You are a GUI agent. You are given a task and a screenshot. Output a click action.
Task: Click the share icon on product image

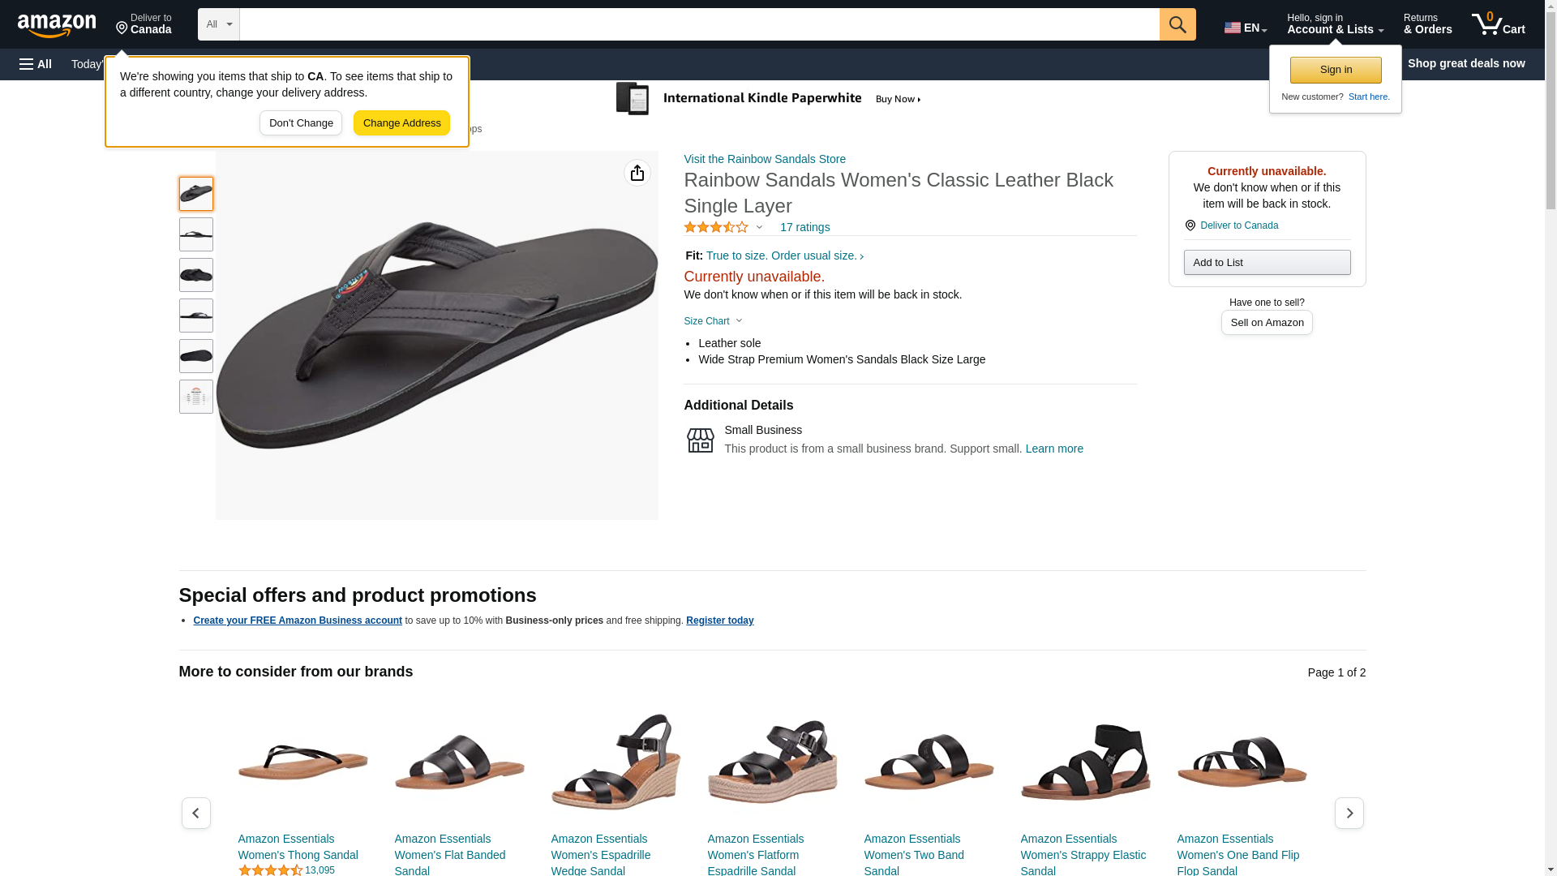(637, 173)
